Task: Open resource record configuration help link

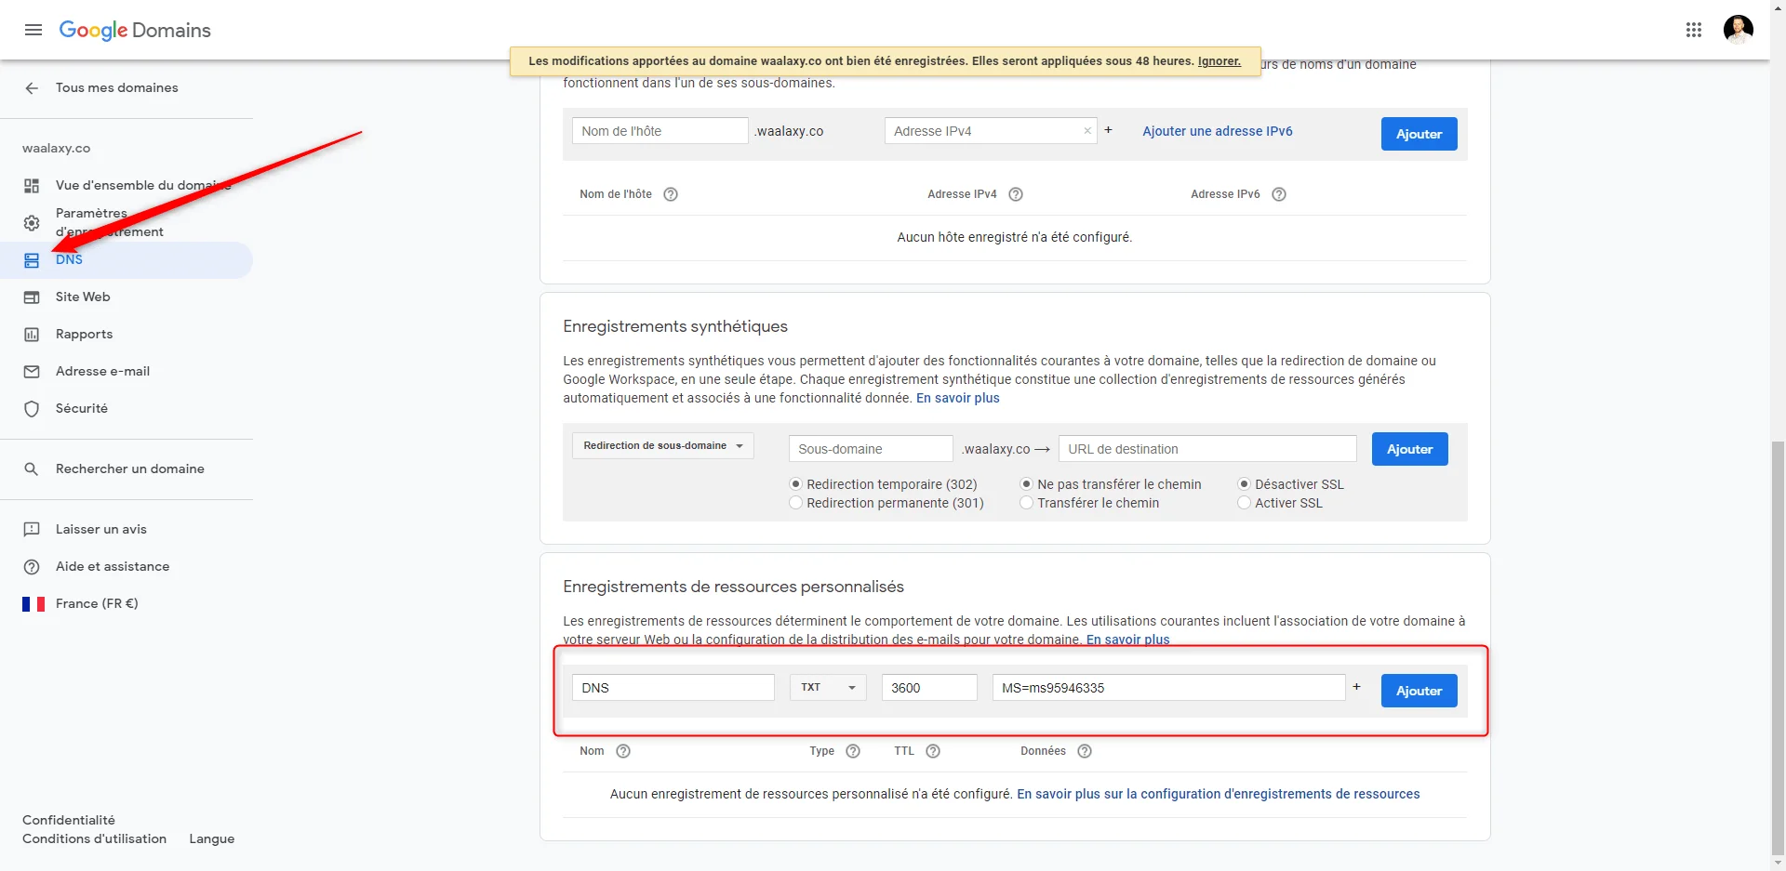Action: coord(1218,794)
